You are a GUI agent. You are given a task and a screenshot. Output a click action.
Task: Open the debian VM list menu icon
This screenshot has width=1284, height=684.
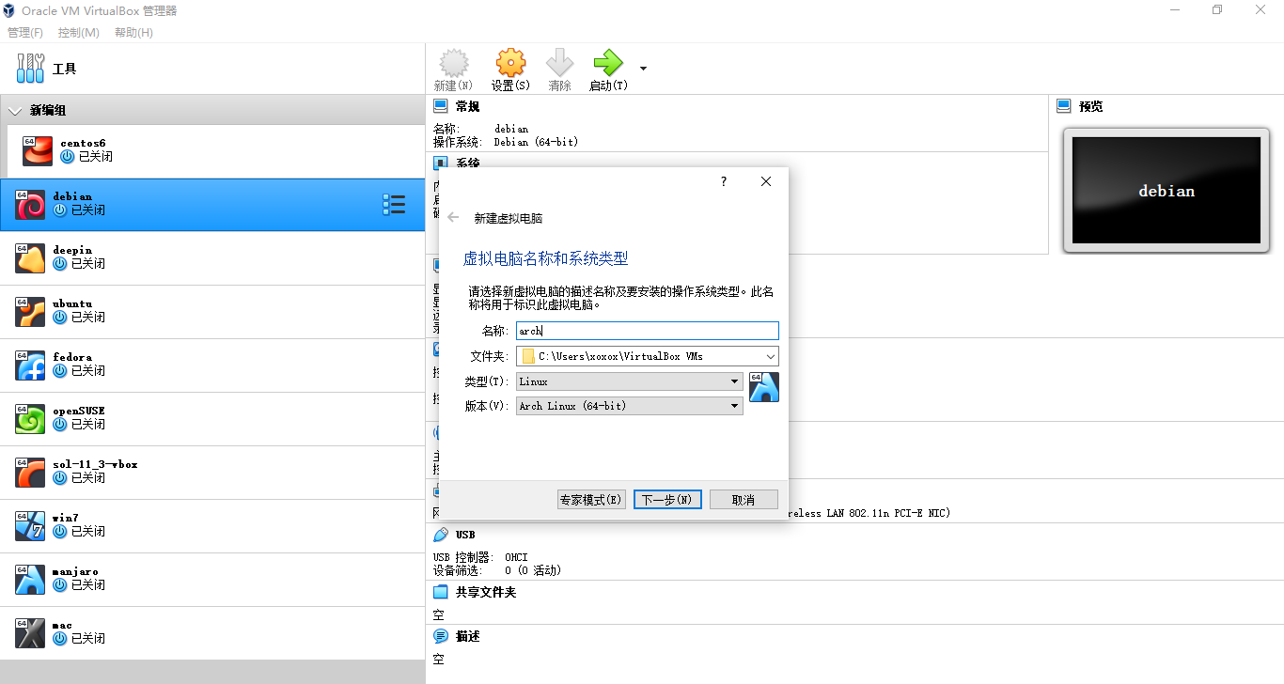coord(394,205)
